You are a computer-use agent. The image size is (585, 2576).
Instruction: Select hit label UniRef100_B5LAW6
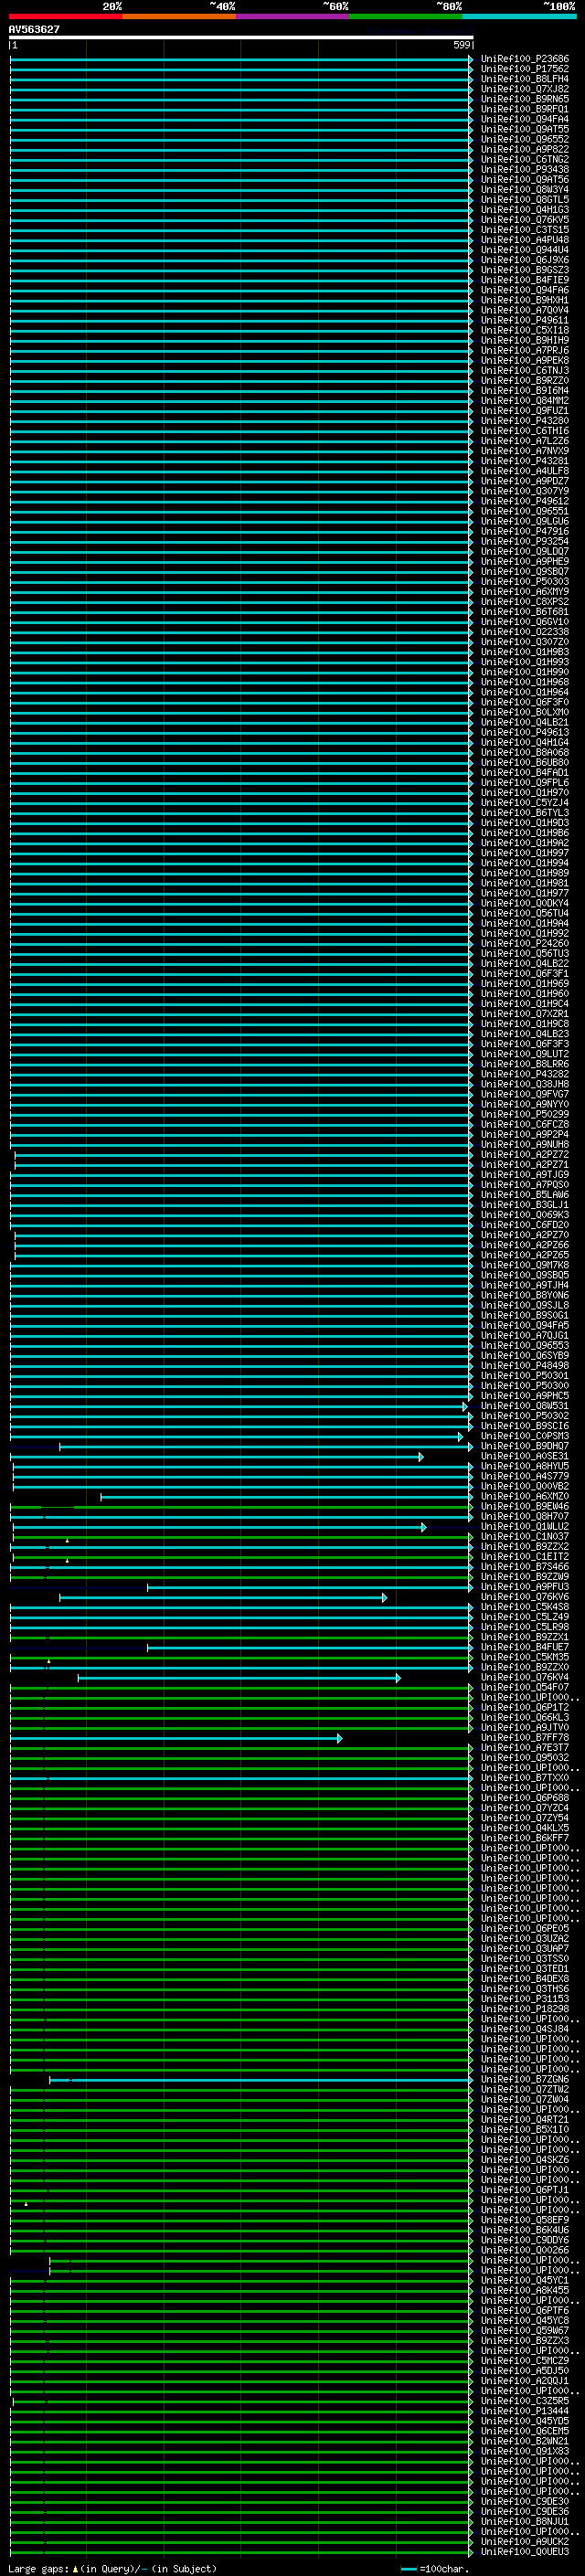coord(524,1194)
